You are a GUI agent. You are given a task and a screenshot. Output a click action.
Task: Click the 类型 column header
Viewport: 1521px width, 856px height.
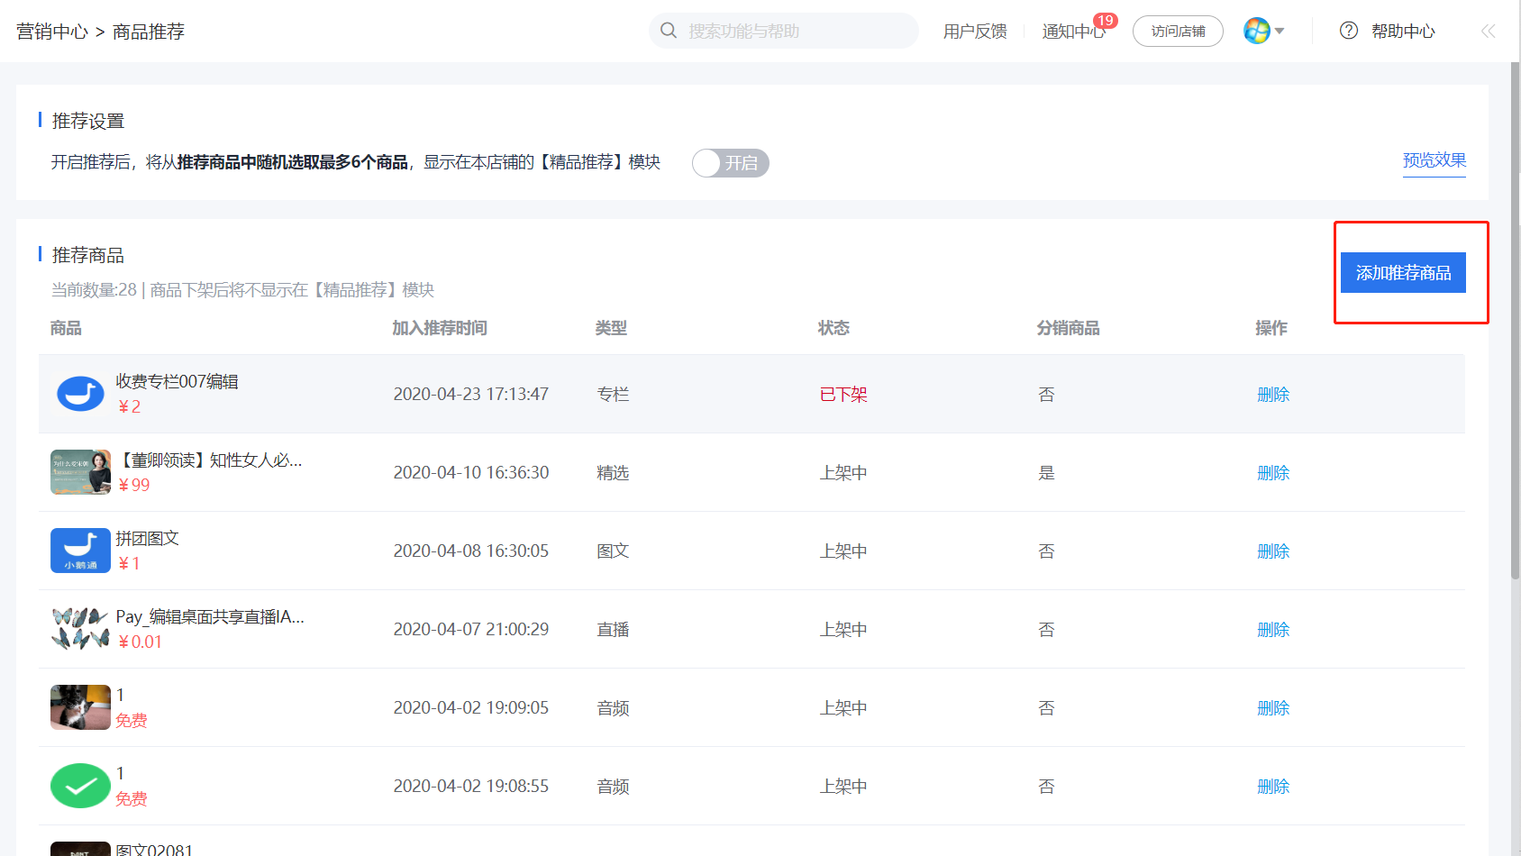(x=611, y=328)
